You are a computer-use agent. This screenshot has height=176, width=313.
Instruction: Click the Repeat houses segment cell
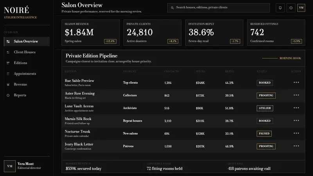[133, 121]
